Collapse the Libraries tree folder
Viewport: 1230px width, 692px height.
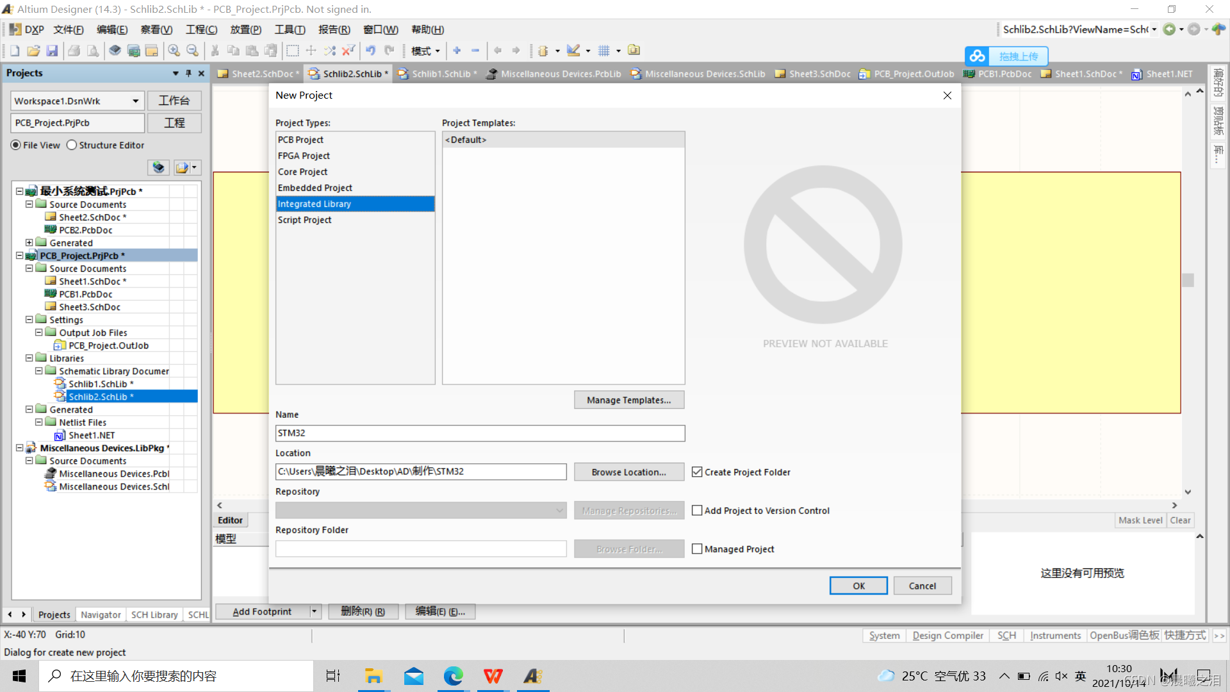pyautogui.click(x=29, y=358)
